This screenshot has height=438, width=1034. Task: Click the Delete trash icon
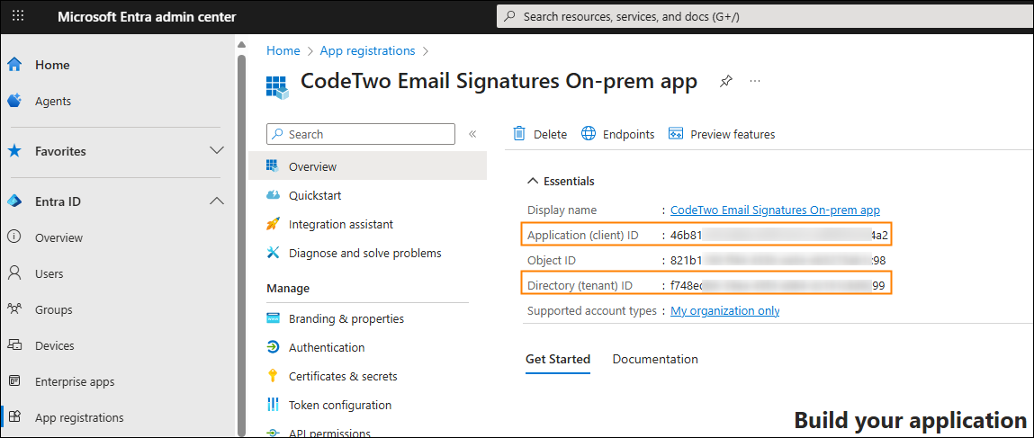[519, 134]
